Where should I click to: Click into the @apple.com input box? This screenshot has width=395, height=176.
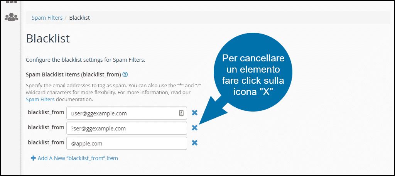click(x=127, y=143)
